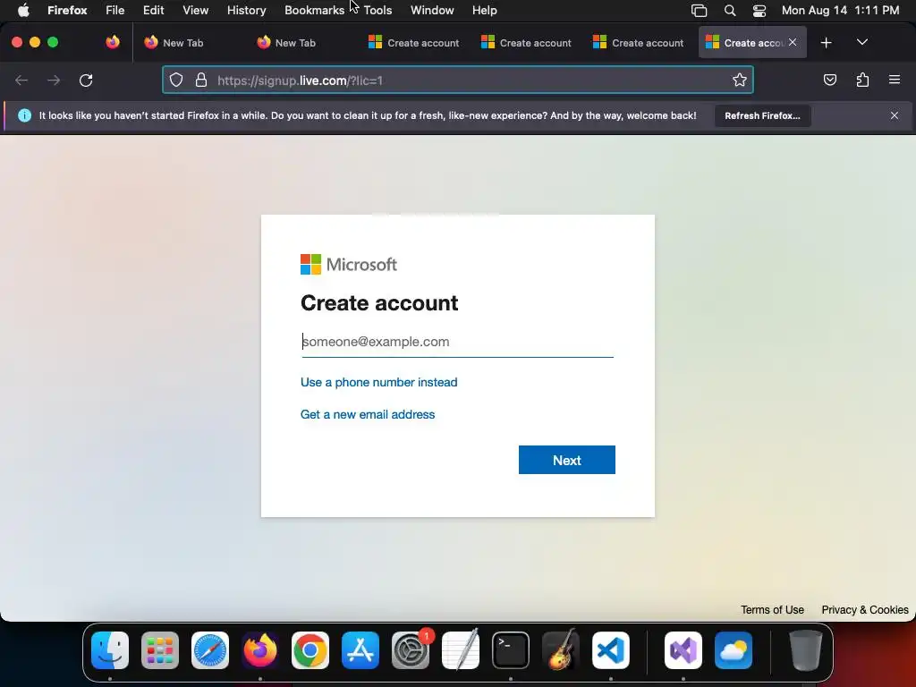Viewport: 916px width, 687px height.
Task: Open the History menu
Action: coord(247,10)
